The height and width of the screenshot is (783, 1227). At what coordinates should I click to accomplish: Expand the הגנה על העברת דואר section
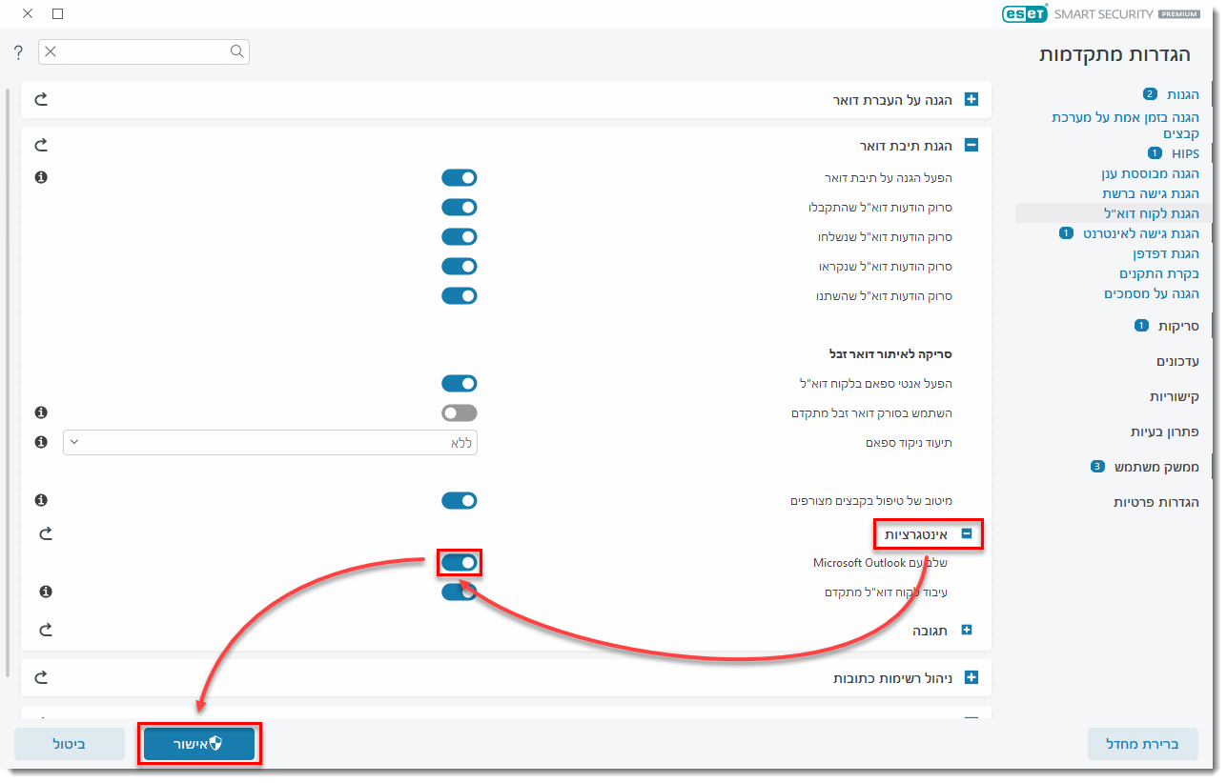pos(971,99)
